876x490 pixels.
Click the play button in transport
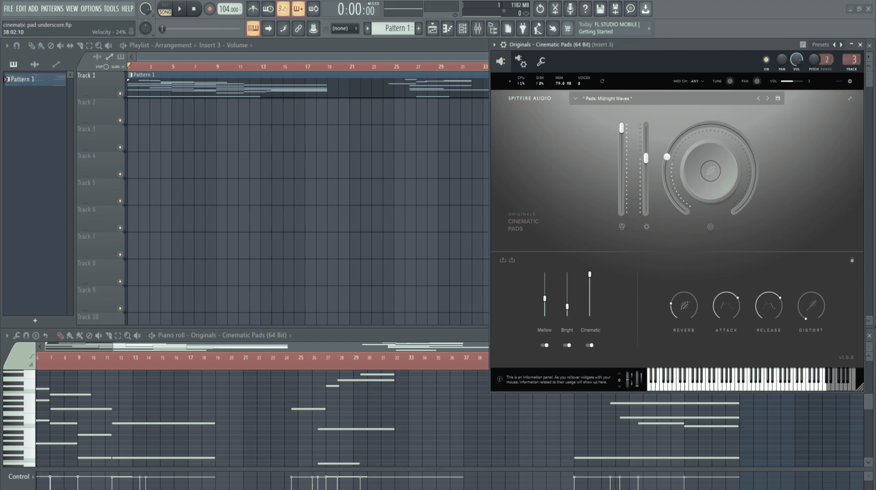point(180,9)
